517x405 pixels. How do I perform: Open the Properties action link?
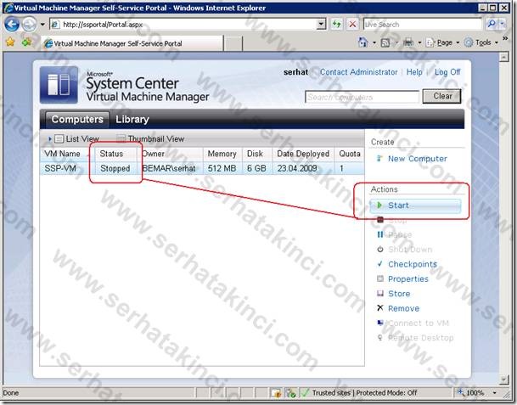pos(408,279)
